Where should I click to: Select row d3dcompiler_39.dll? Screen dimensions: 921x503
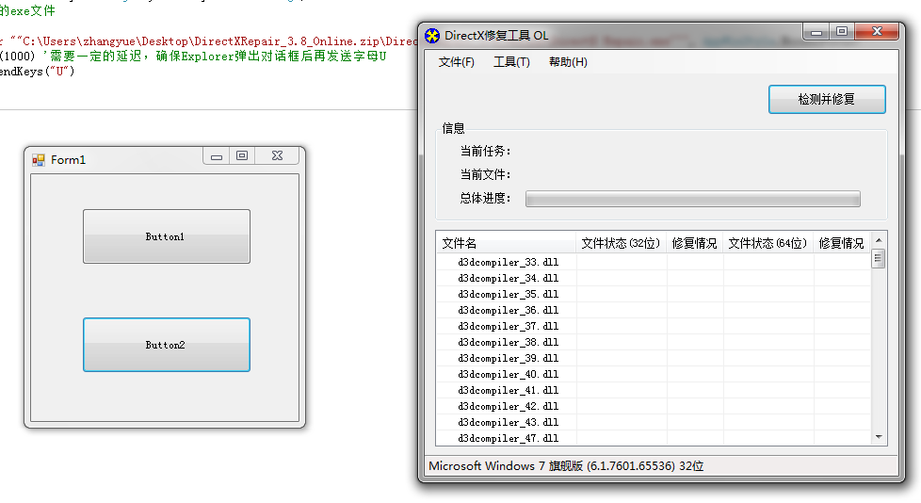point(654,358)
